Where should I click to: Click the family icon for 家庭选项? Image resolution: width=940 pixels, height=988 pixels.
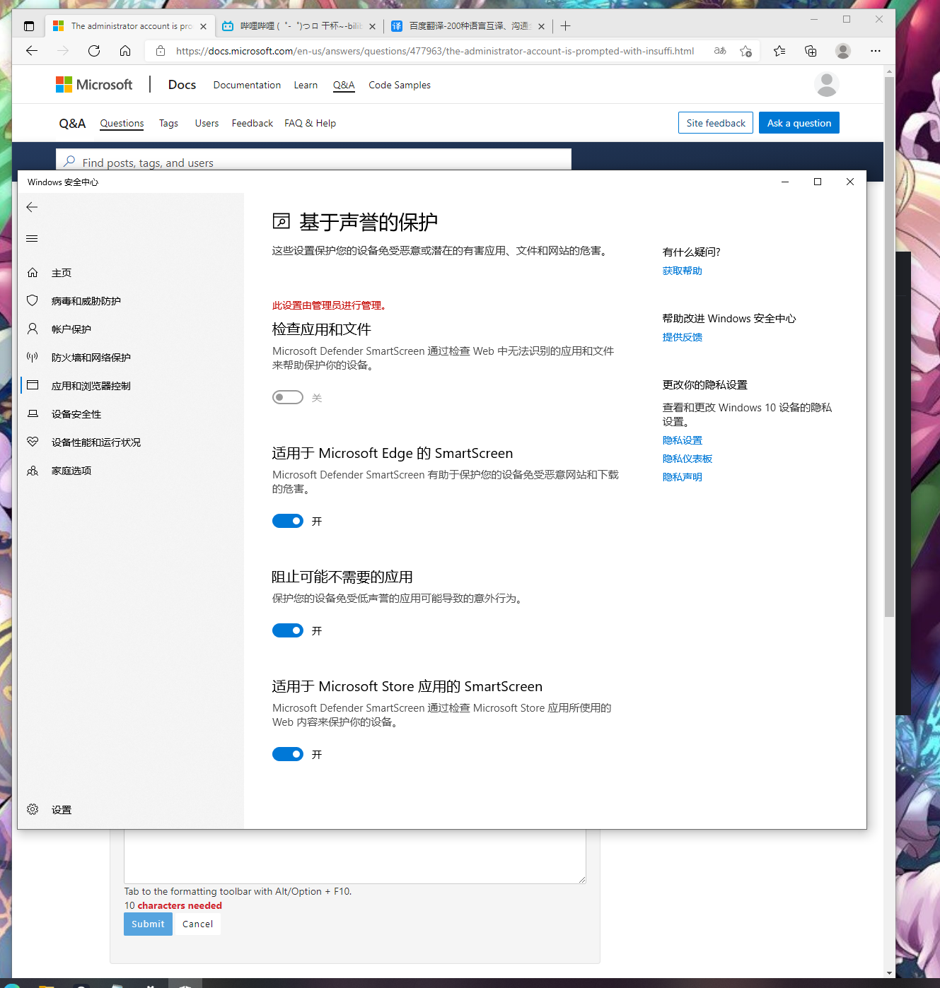[x=33, y=471]
